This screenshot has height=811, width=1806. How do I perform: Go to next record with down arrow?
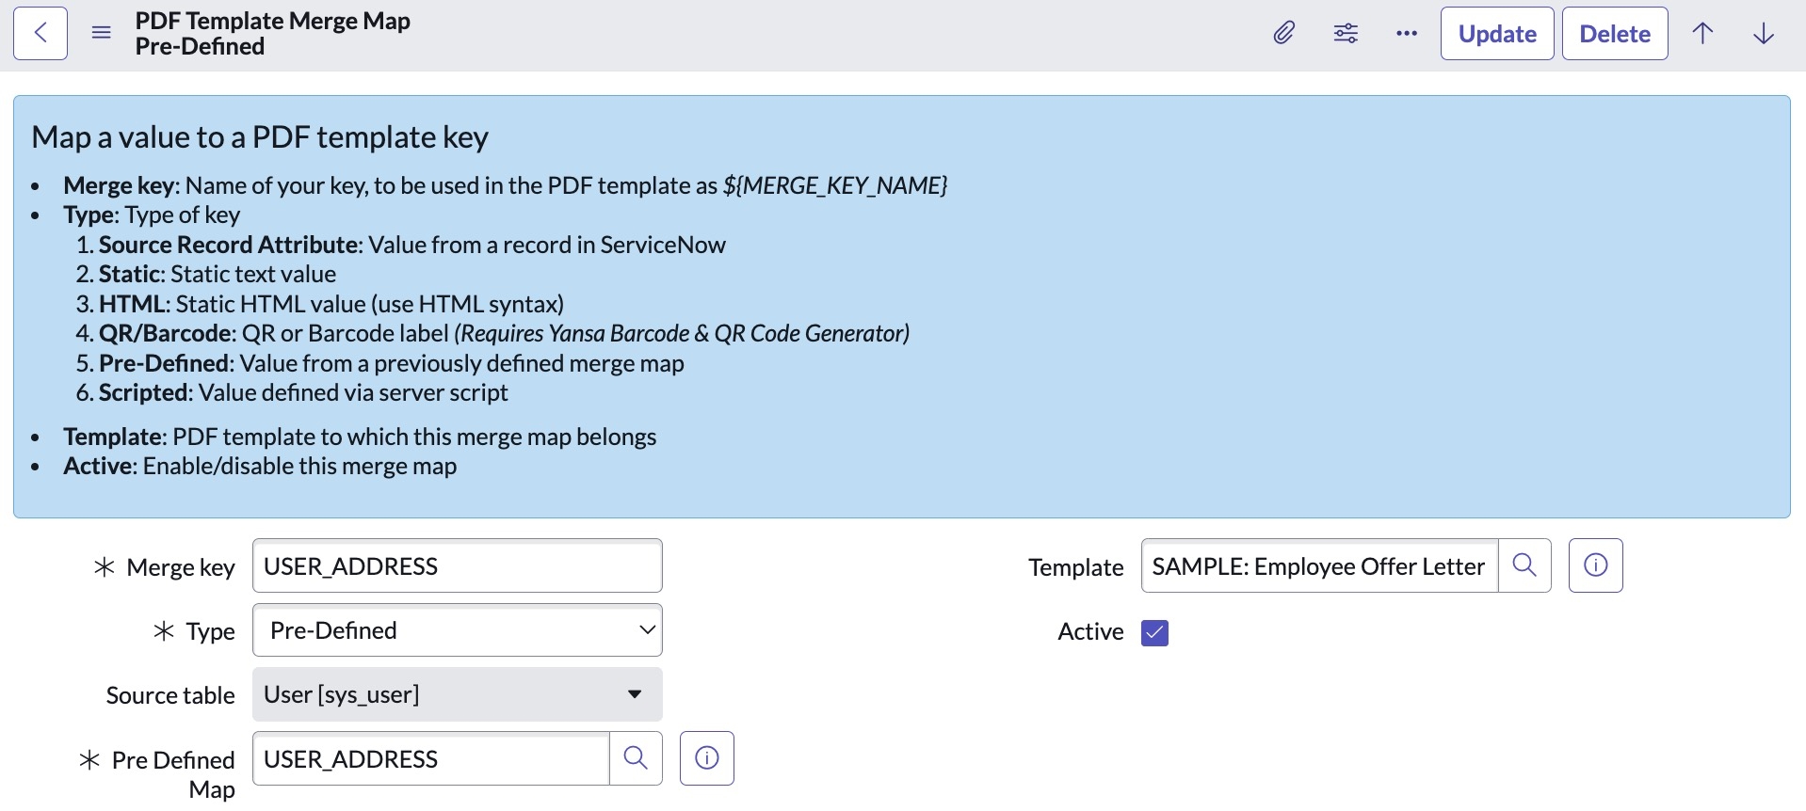pos(1764,34)
